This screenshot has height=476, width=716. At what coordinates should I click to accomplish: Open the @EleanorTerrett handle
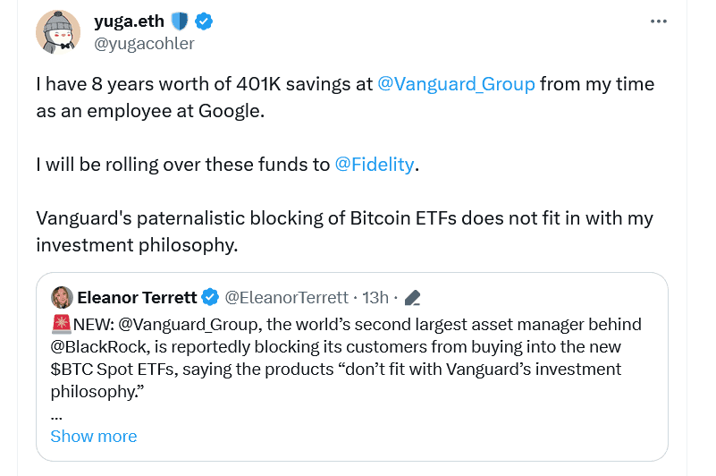pyautogui.click(x=286, y=297)
